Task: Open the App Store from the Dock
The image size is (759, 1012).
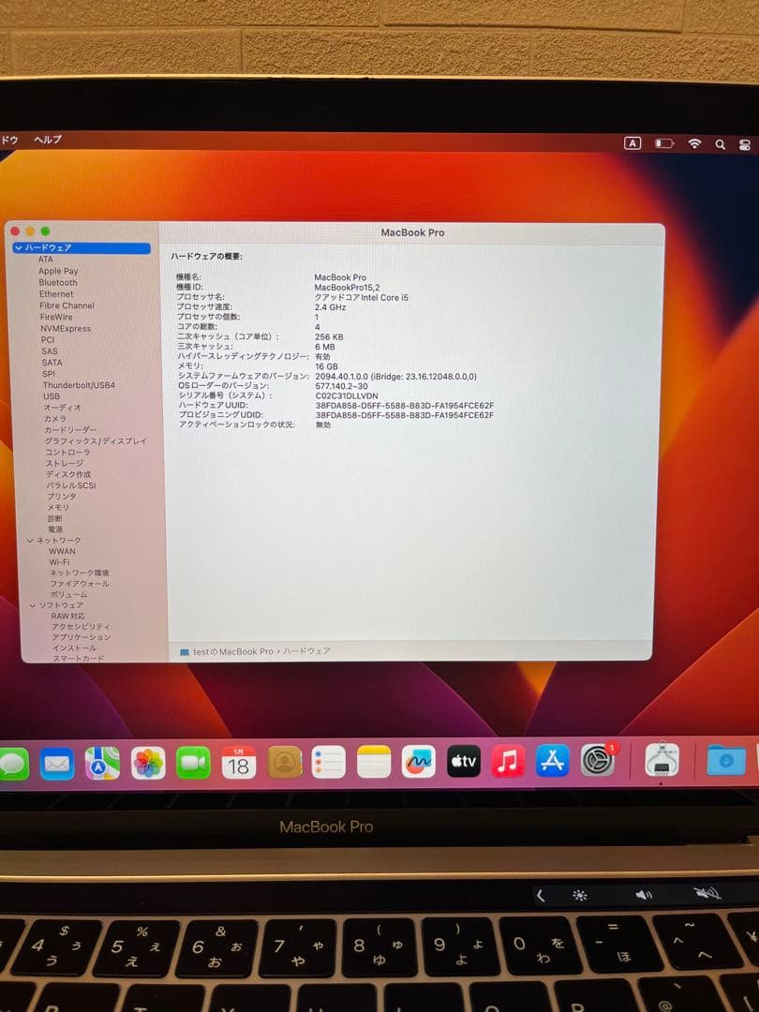Action: pyautogui.click(x=551, y=762)
